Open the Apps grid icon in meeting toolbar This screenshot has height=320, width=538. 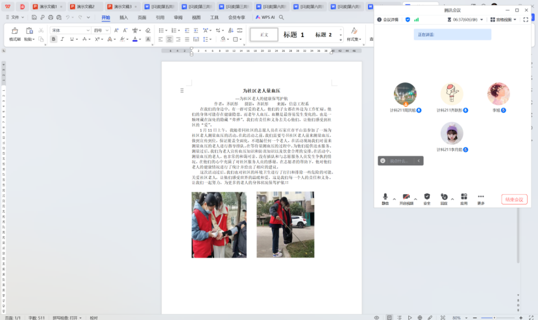pos(464,197)
